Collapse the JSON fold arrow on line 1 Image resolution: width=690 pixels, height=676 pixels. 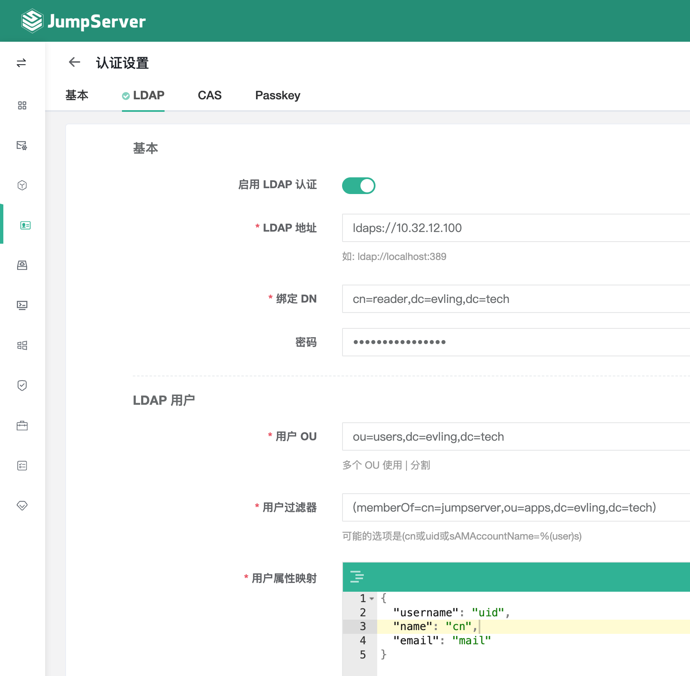pyautogui.click(x=372, y=598)
